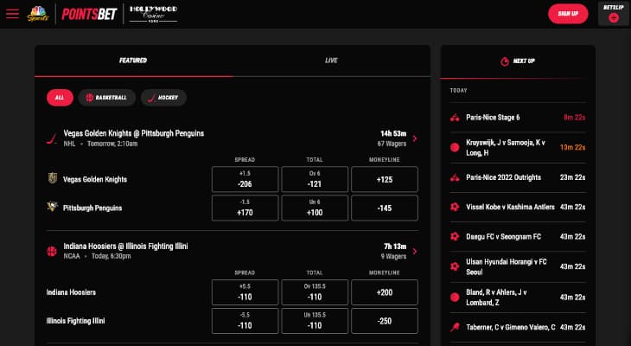Click basketball icon beside Indiana Hoosiers game
631x346 pixels.
pos(52,251)
